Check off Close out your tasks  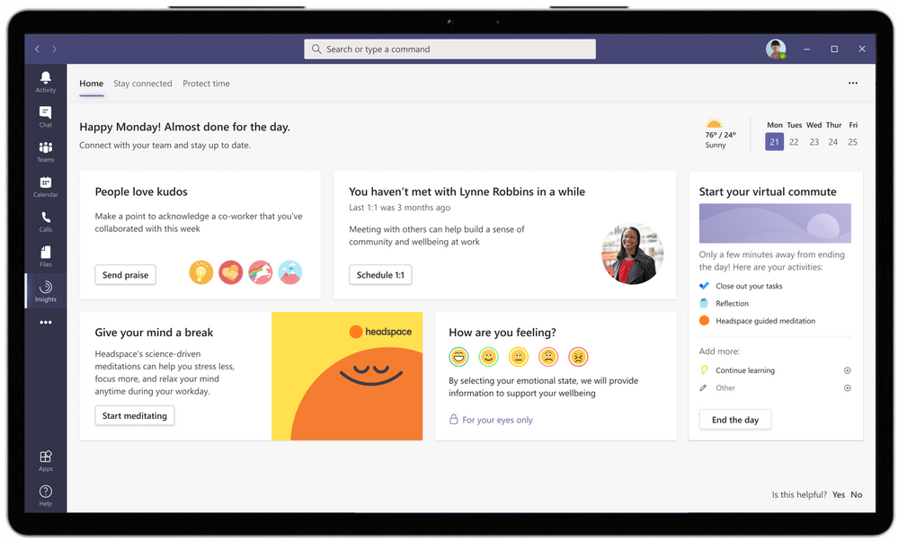click(704, 286)
